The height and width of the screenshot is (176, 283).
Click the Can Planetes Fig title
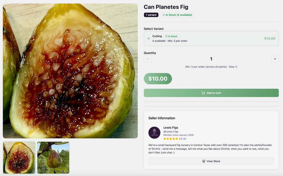166,7
